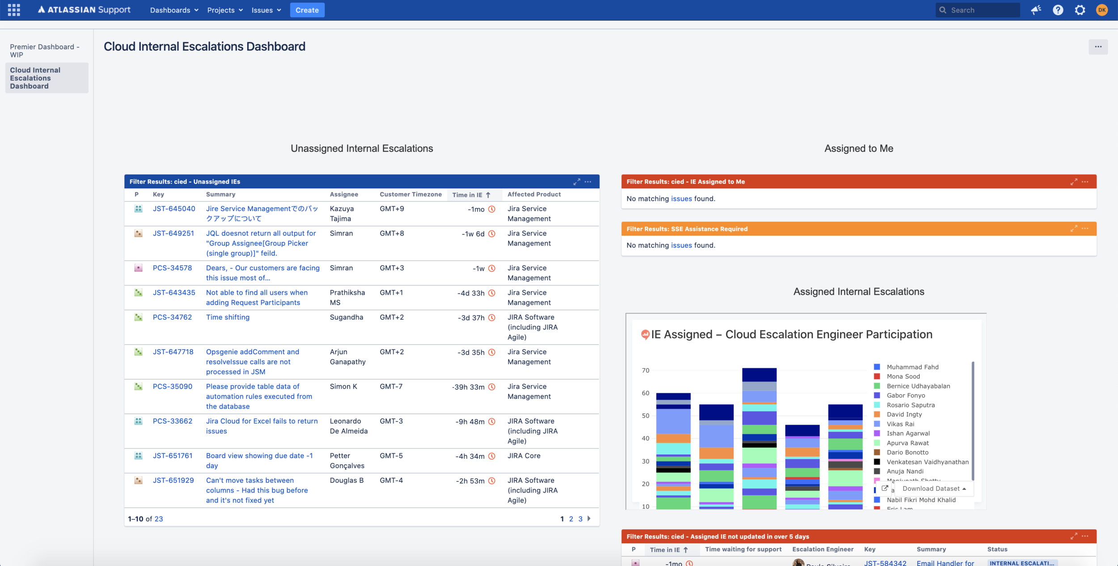
Task: Click clock icon in JST-645040 row
Action: (491, 209)
